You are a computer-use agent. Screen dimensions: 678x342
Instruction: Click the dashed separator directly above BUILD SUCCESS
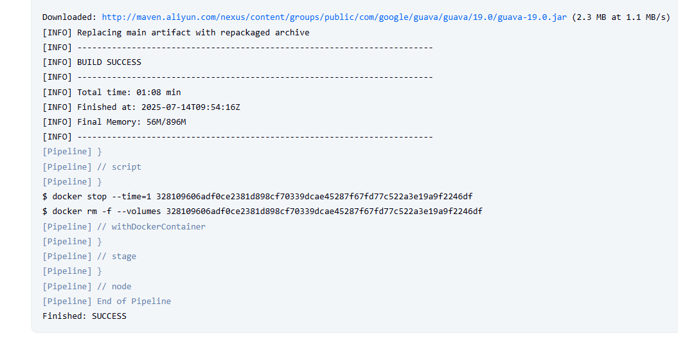pos(254,48)
